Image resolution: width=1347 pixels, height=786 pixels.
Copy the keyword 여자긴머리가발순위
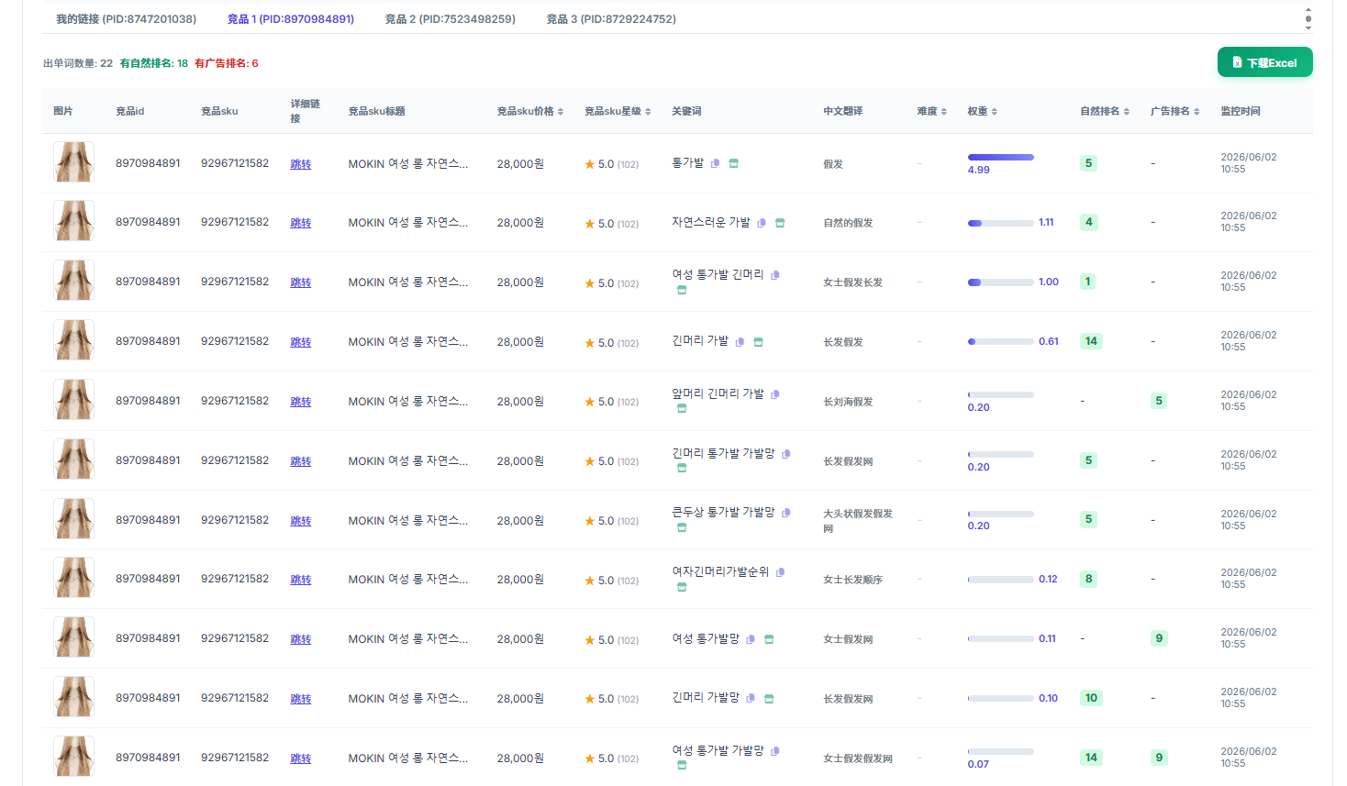(x=780, y=572)
